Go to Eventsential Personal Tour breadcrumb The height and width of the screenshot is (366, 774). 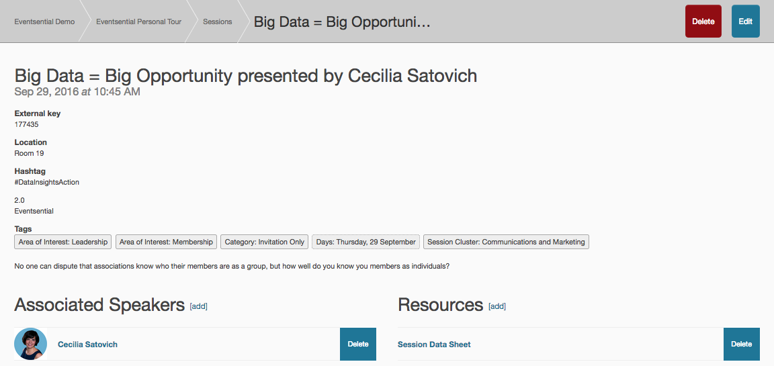(x=138, y=21)
